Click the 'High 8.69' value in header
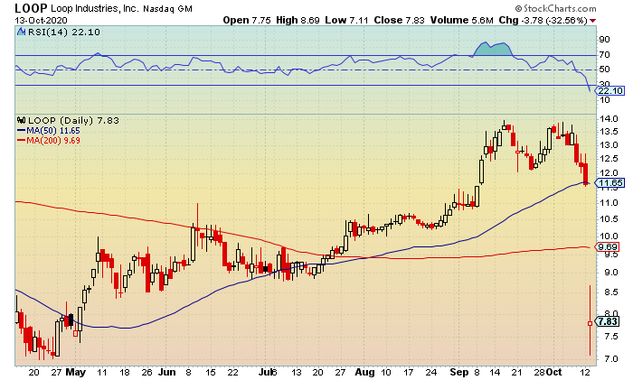 coord(298,20)
